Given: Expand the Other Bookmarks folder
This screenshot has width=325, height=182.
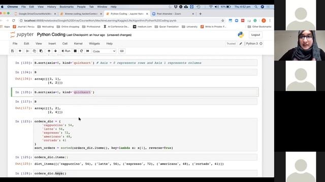Looking at the screenshot, I should 259,27.
